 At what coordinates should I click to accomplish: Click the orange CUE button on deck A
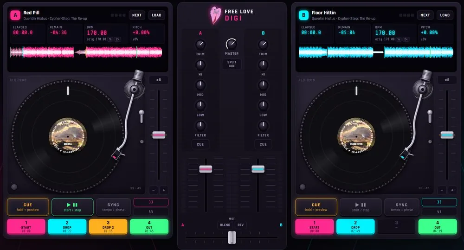[28, 207]
